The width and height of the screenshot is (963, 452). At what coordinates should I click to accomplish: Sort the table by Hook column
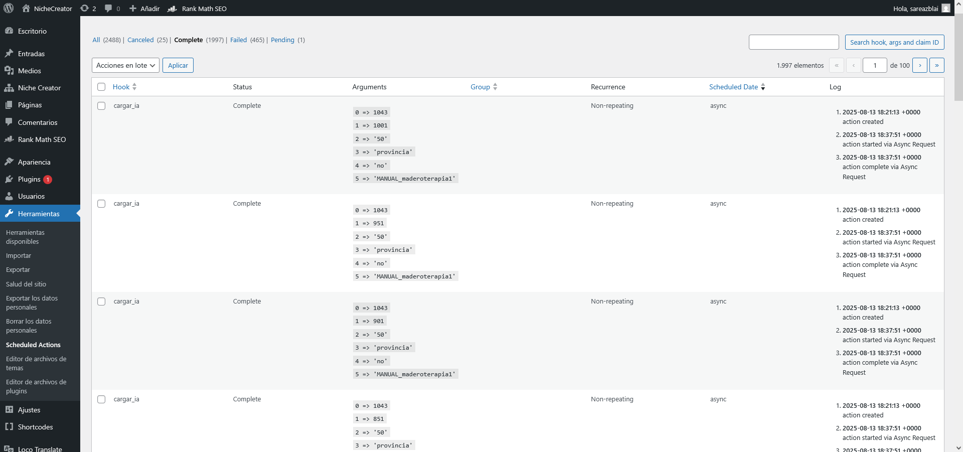point(124,87)
